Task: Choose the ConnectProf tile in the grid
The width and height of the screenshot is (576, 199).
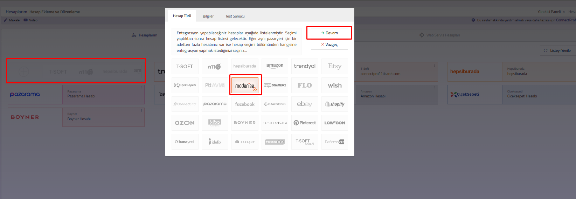Action: (185, 104)
